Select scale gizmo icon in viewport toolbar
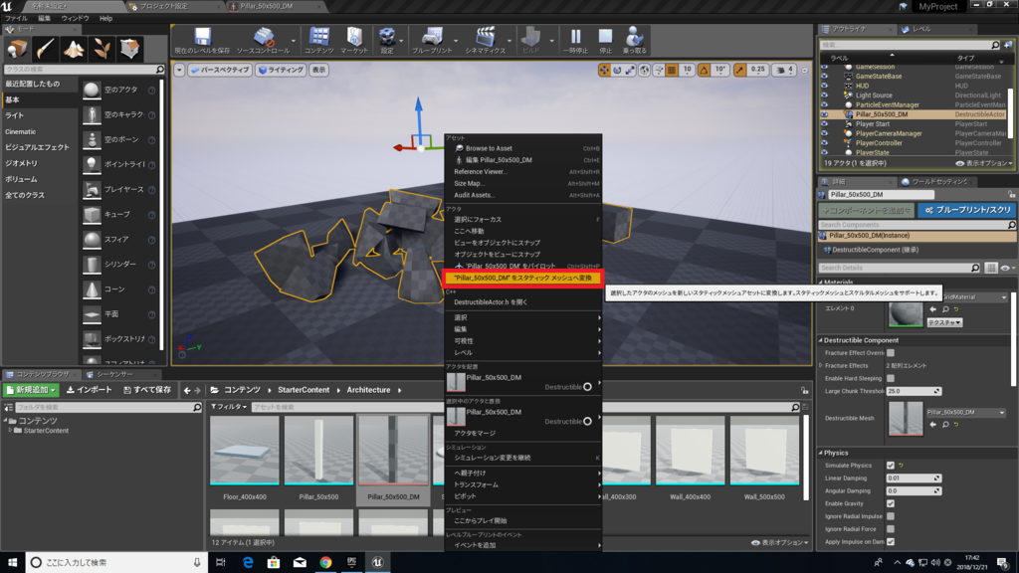The height and width of the screenshot is (573, 1019). pos(630,70)
